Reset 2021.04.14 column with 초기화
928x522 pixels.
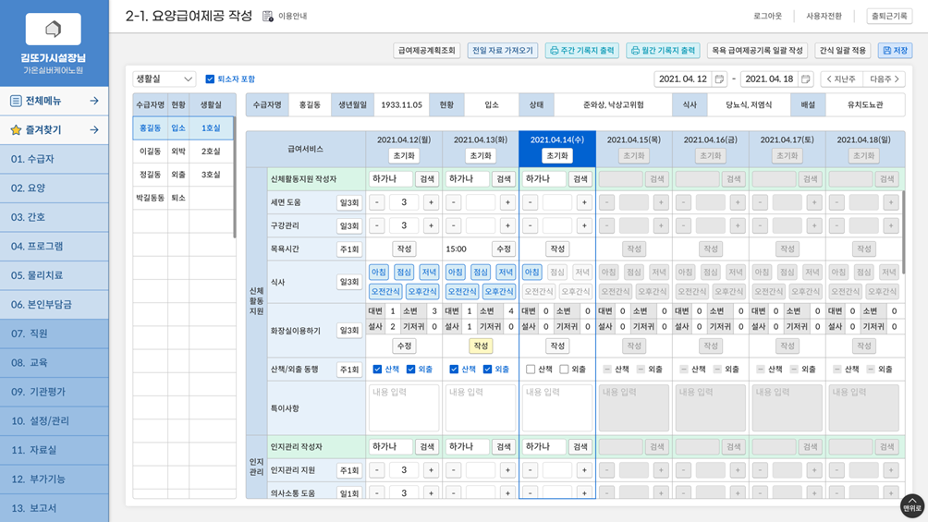tap(557, 155)
